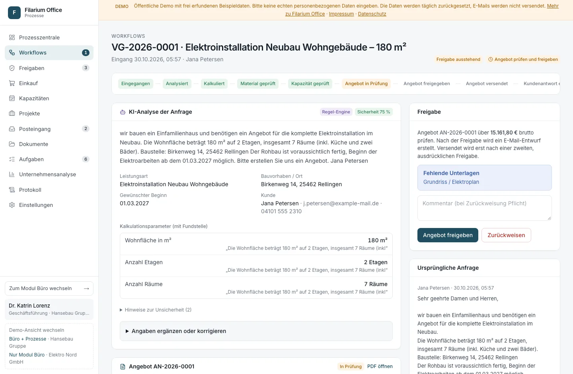Expand Hinweise zur Unsicherheit (2)

click(156, 310)
